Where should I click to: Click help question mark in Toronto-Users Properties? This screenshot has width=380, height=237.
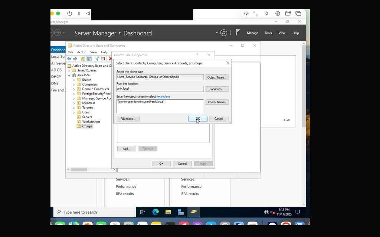[197, 55]
